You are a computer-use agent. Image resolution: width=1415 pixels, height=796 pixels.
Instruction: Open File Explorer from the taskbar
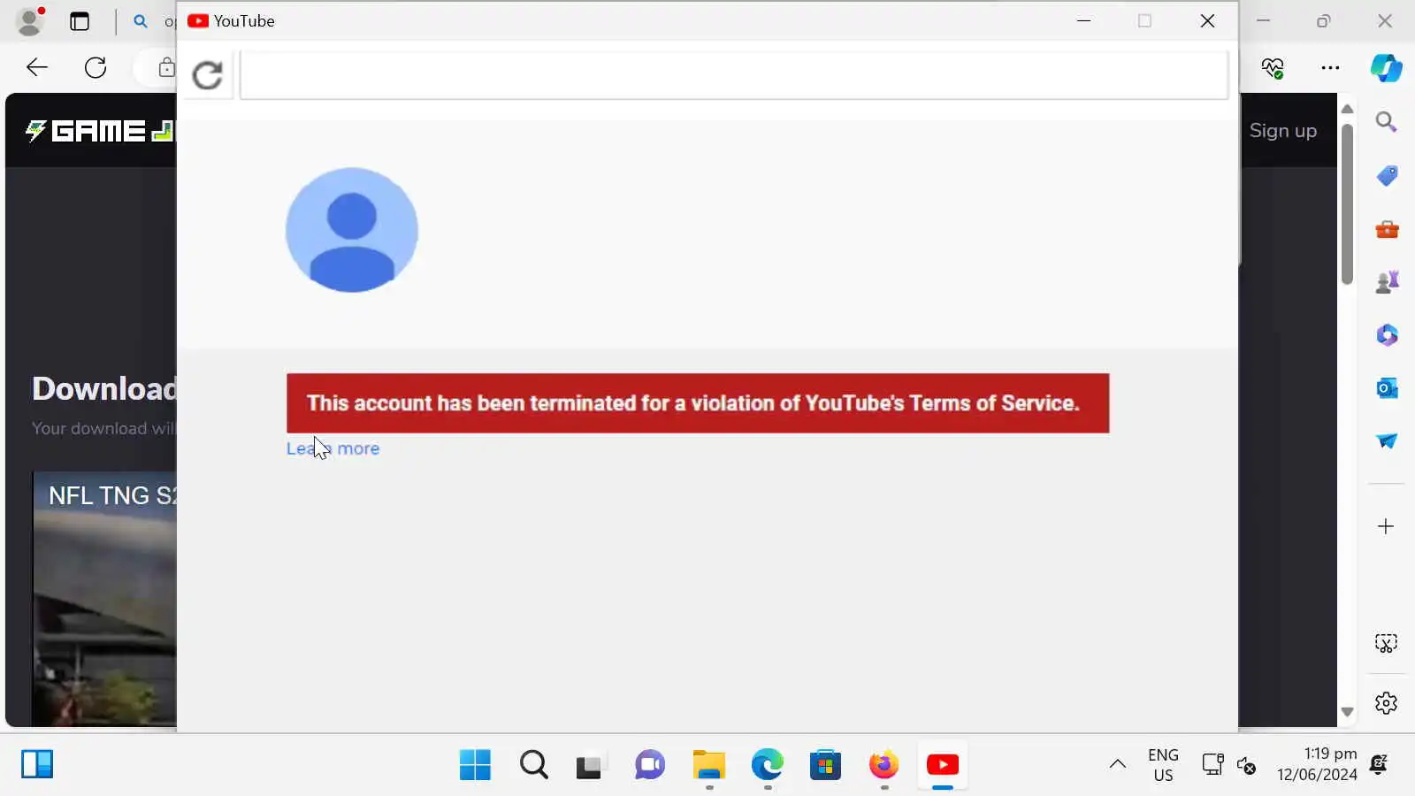pyautogui.click(x=708, y=764)
